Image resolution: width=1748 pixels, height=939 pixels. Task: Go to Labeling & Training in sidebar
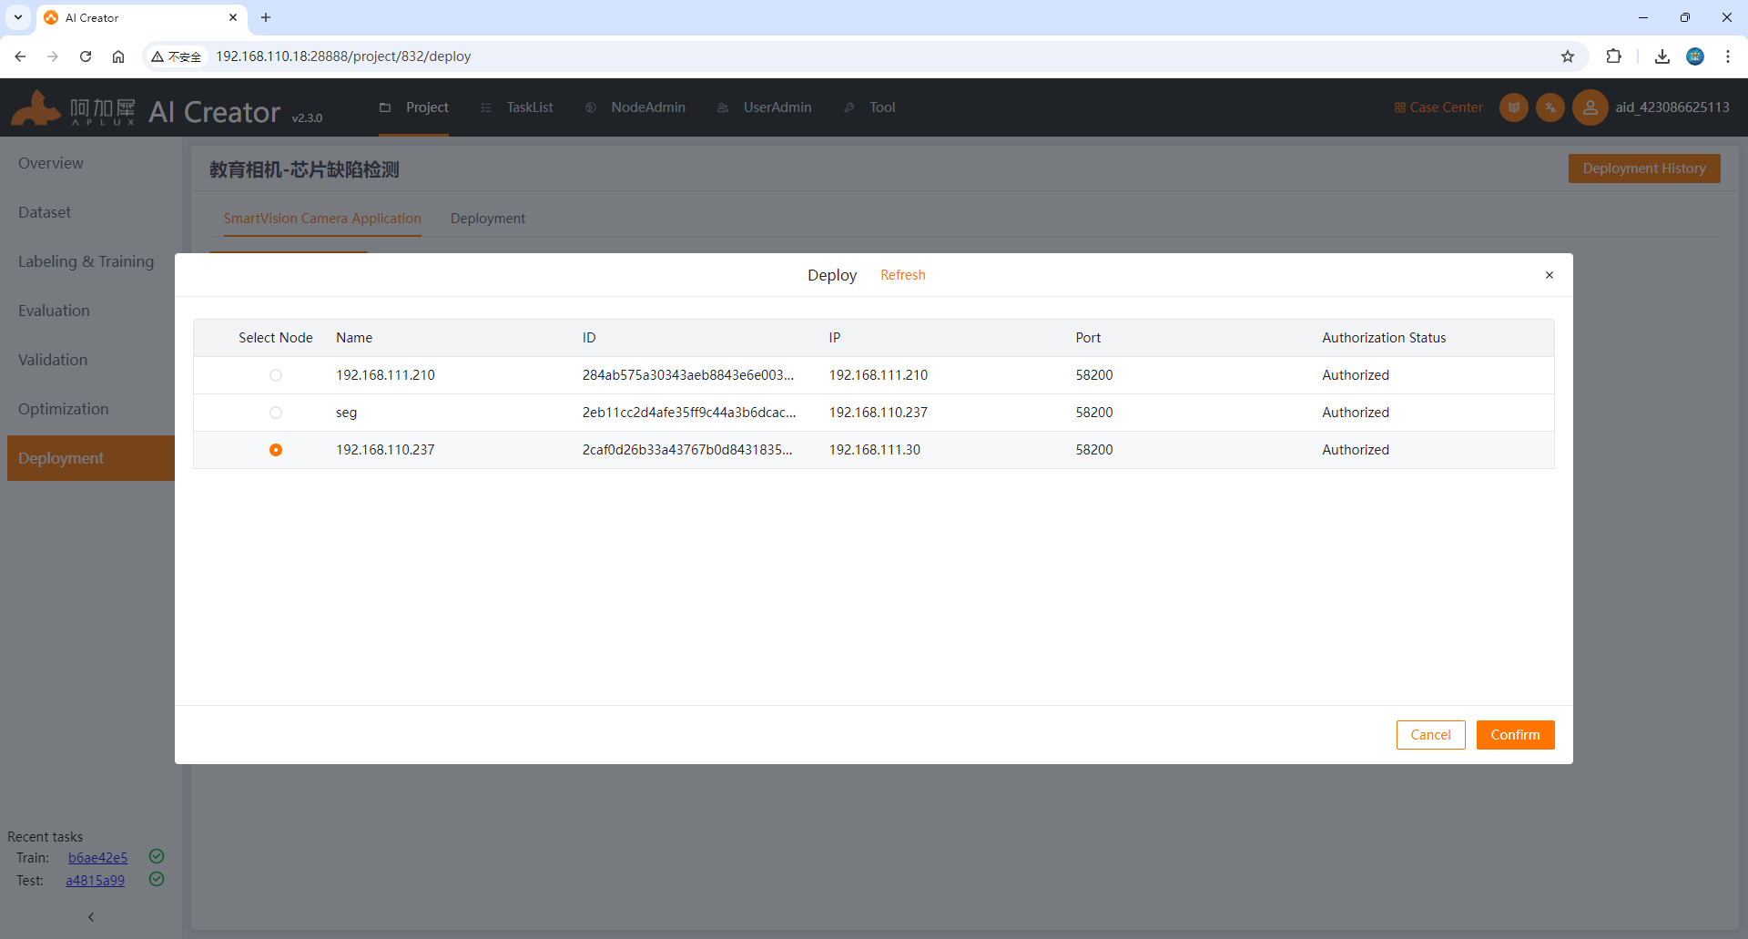pyautogui.click(x=86, y=261)
